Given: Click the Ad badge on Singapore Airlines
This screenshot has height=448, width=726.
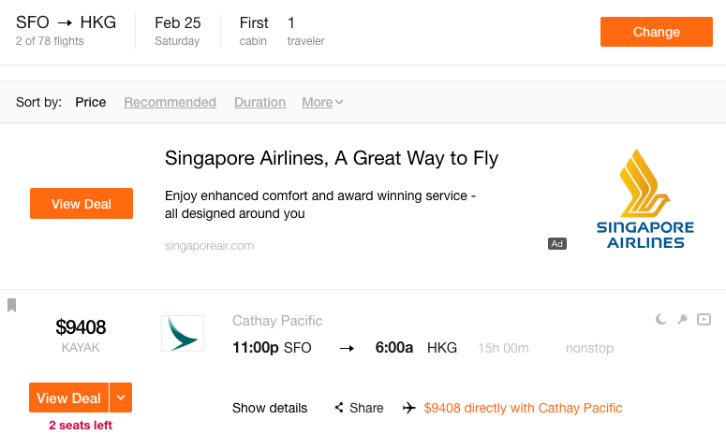Looking at the screenshot, I should pyautogui.click(x=557, y=244).
